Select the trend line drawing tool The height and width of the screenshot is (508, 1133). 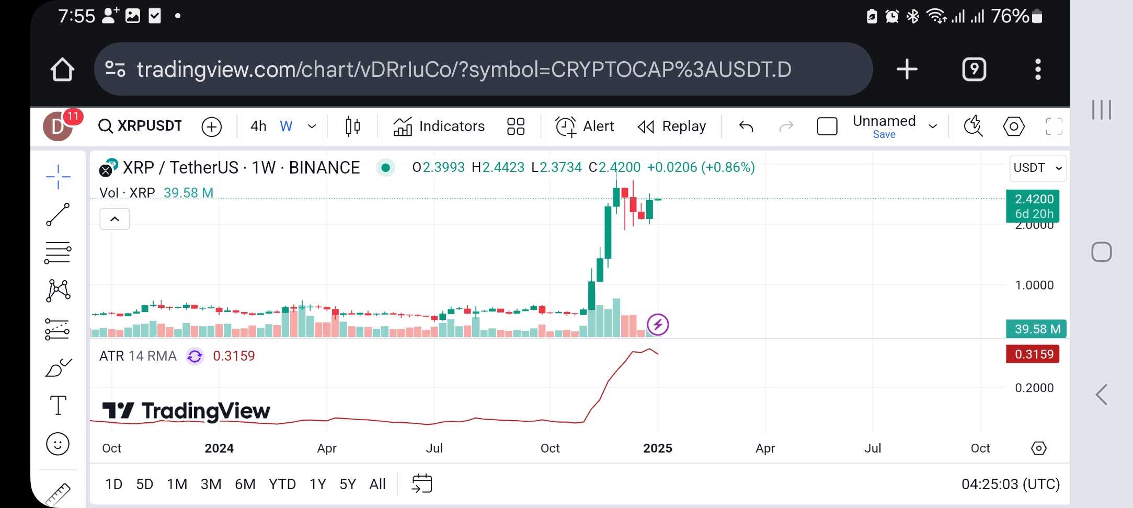58,214
